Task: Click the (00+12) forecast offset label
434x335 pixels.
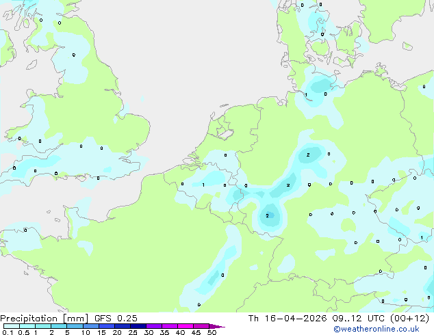Action: (x=409, y=319)
